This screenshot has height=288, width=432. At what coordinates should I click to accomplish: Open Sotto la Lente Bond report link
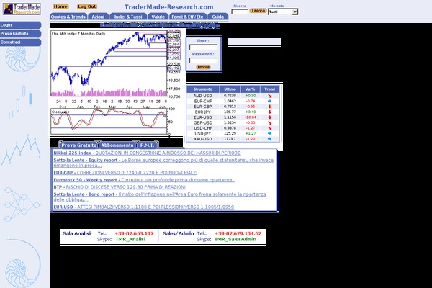click(x=160, y=197)
